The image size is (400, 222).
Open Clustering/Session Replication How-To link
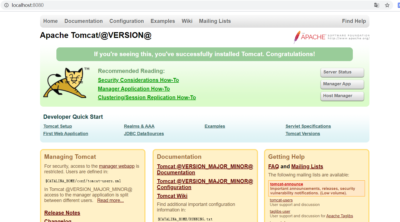tap(147, 97)
